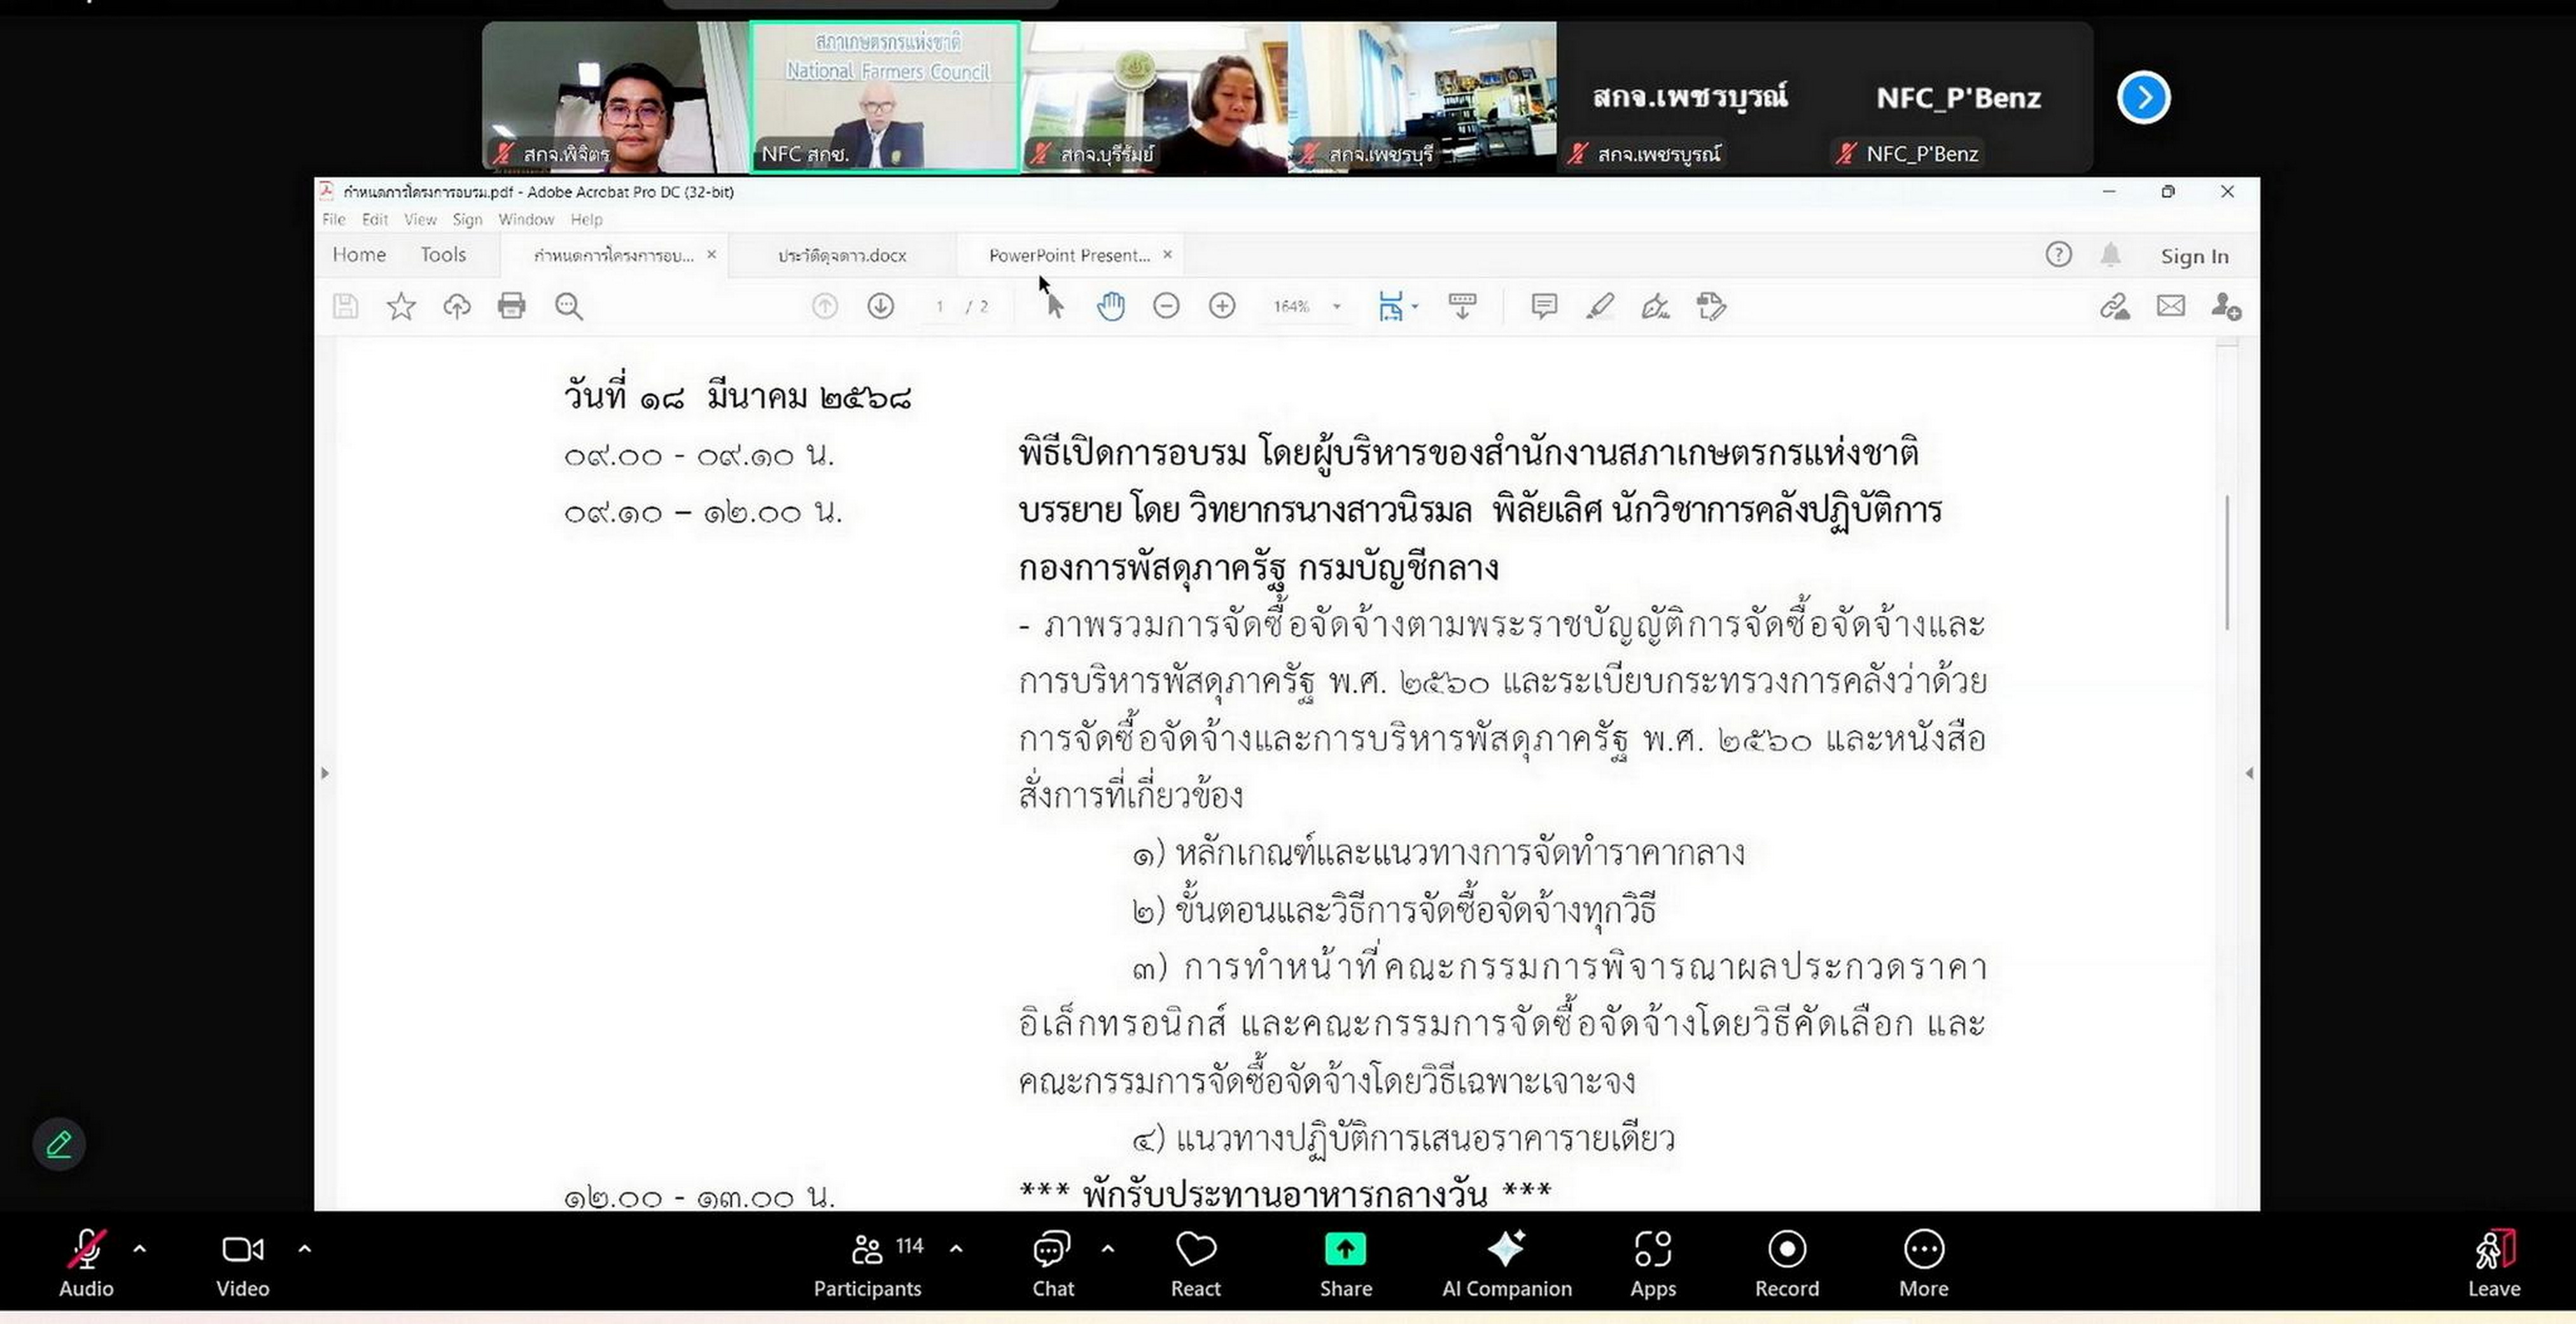
Task: Zoom out with the minus icon
Action: point(1166,306)
